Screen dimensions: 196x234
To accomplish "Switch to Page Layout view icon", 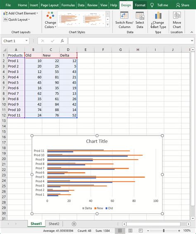I will (x=130, y=231).
